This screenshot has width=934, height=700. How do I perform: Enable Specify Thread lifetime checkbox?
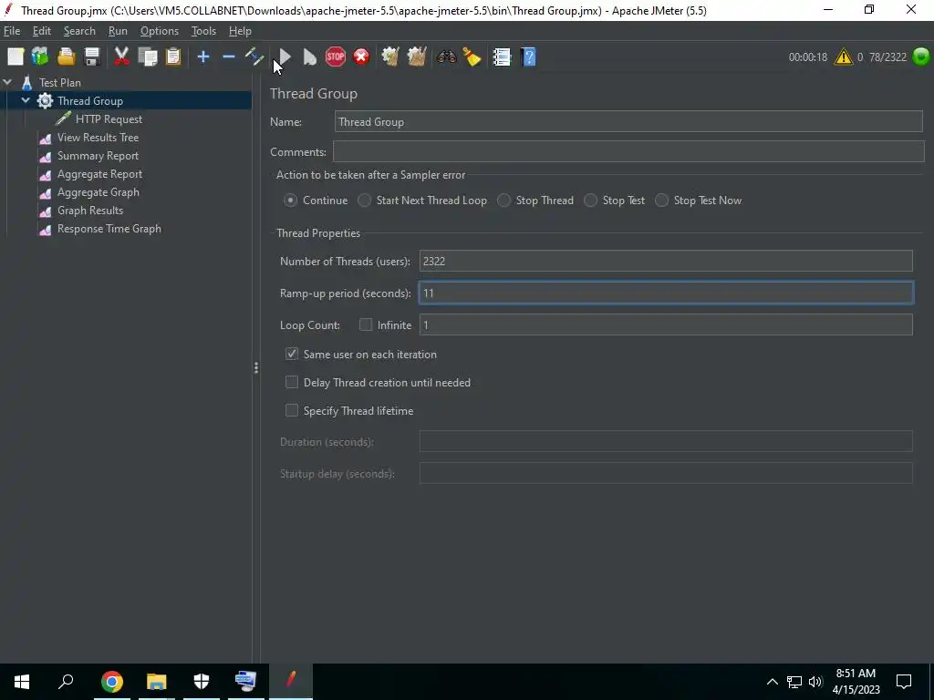coord(291,410)
